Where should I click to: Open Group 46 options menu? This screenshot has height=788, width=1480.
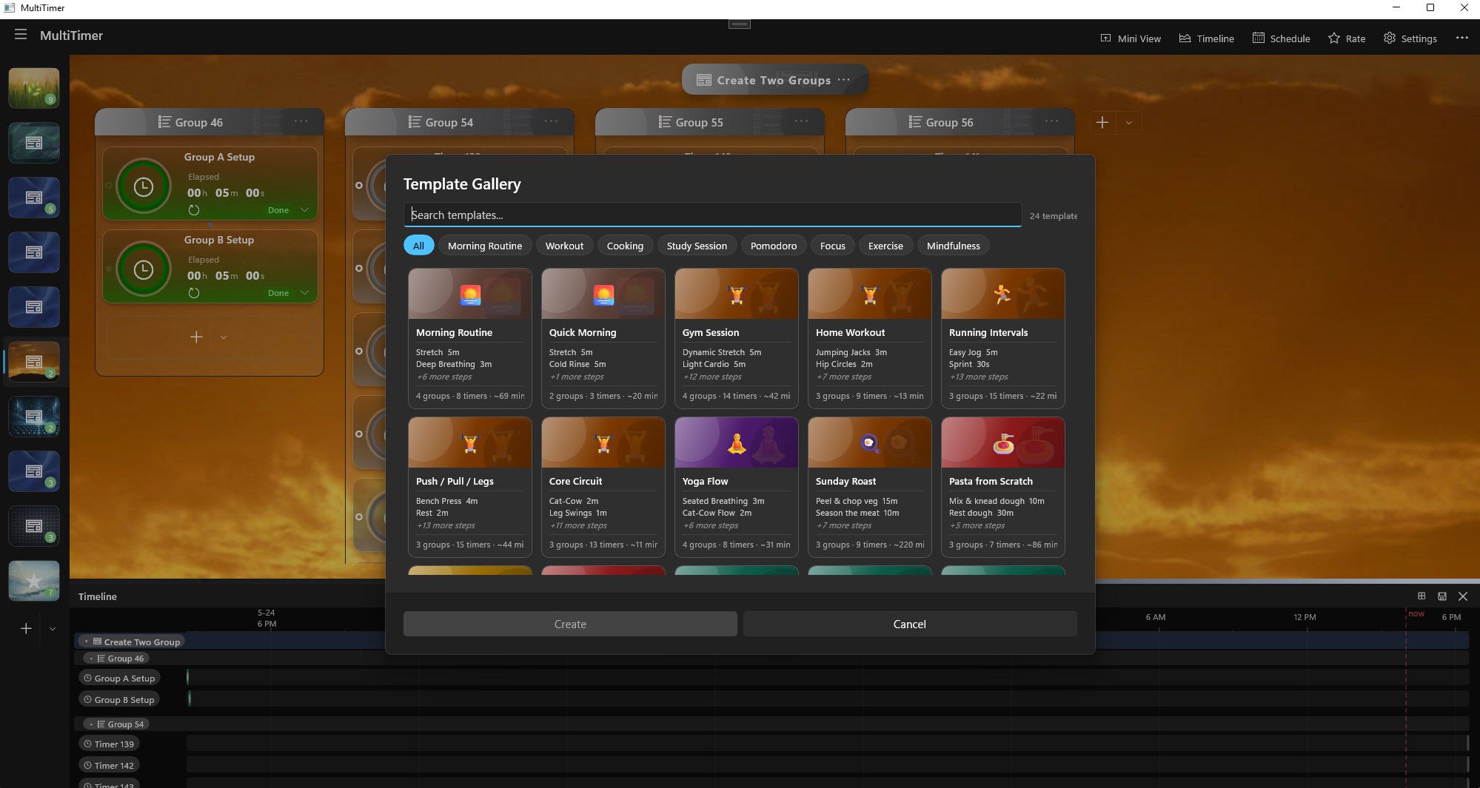301,121
